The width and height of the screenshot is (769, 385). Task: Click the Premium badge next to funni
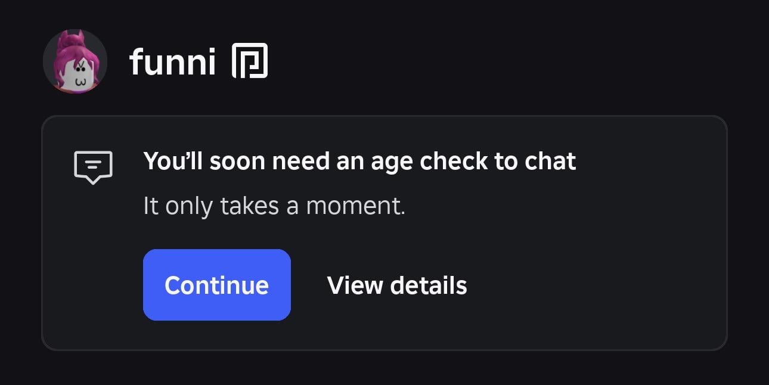click(x=249, y=61)
